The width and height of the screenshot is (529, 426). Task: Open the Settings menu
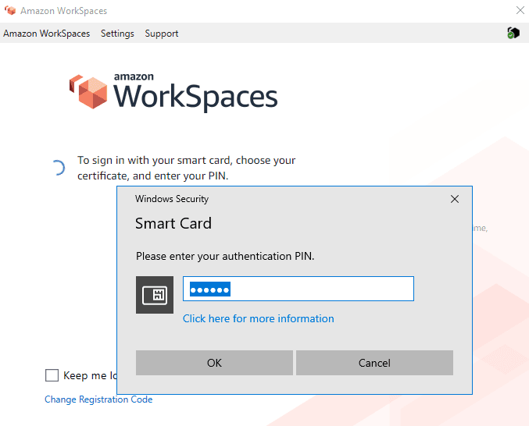117,34
